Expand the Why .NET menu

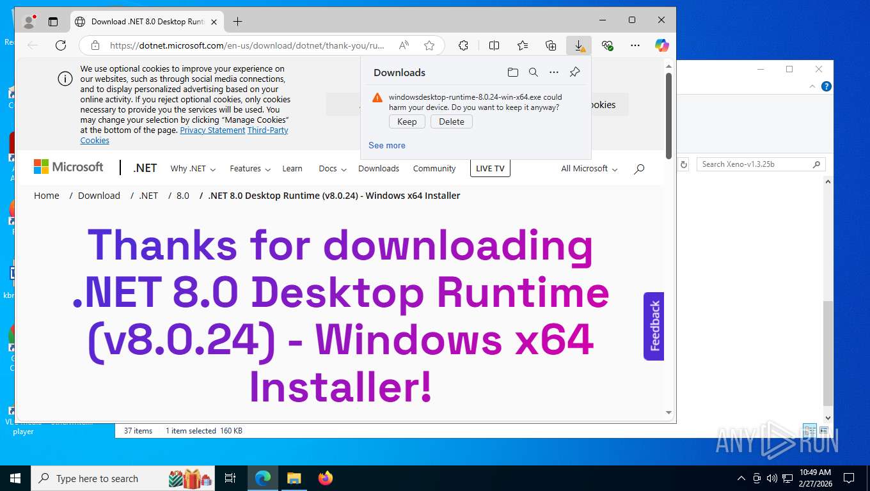193,169
